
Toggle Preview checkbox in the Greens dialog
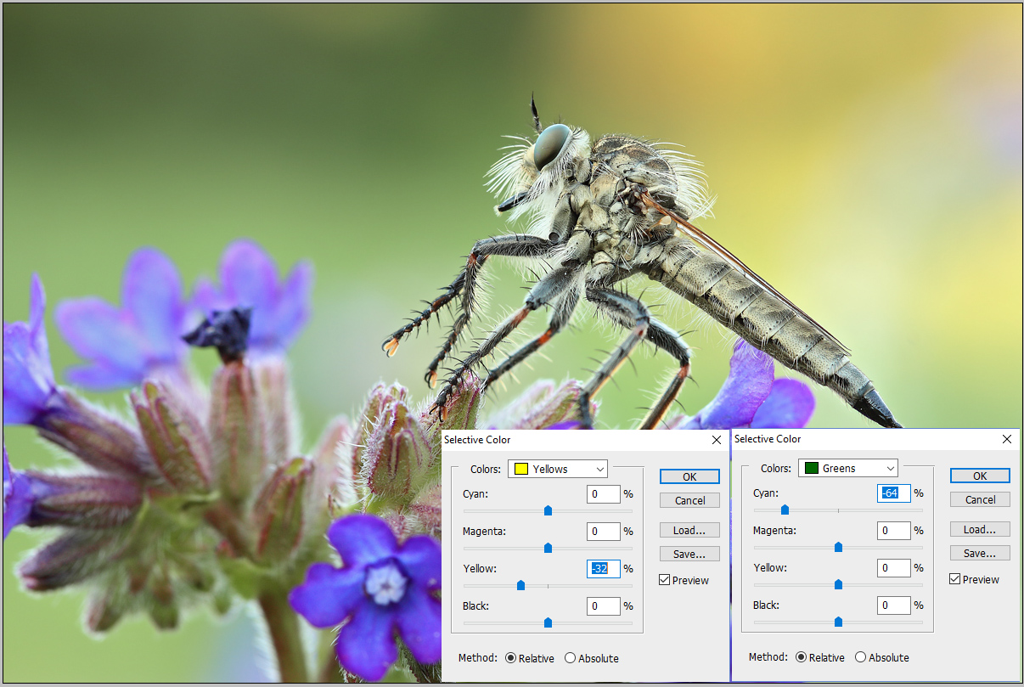(x=955, y=579)
